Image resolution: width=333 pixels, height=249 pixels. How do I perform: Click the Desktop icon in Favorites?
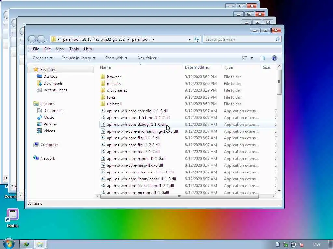(x=39, y=77)
